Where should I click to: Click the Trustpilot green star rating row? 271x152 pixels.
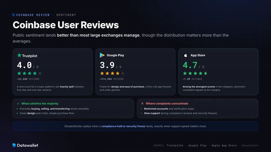tap(29, 73)
